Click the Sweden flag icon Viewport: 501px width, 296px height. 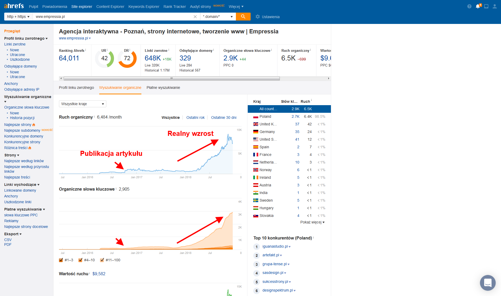(256, 201)
